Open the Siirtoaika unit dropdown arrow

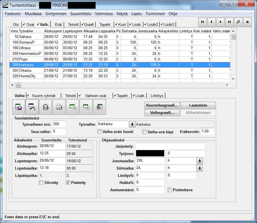[200, 168]
